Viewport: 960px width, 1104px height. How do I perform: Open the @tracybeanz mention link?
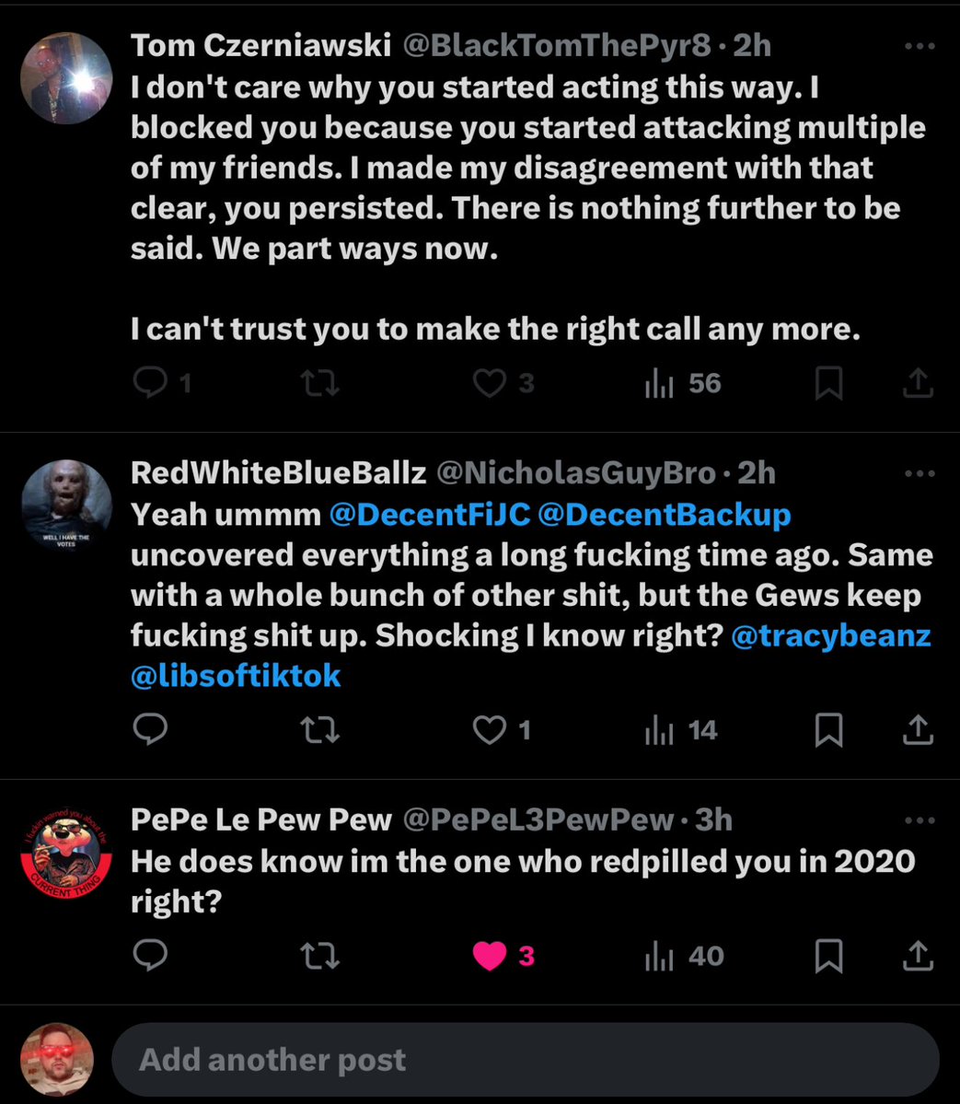(830, 635)
